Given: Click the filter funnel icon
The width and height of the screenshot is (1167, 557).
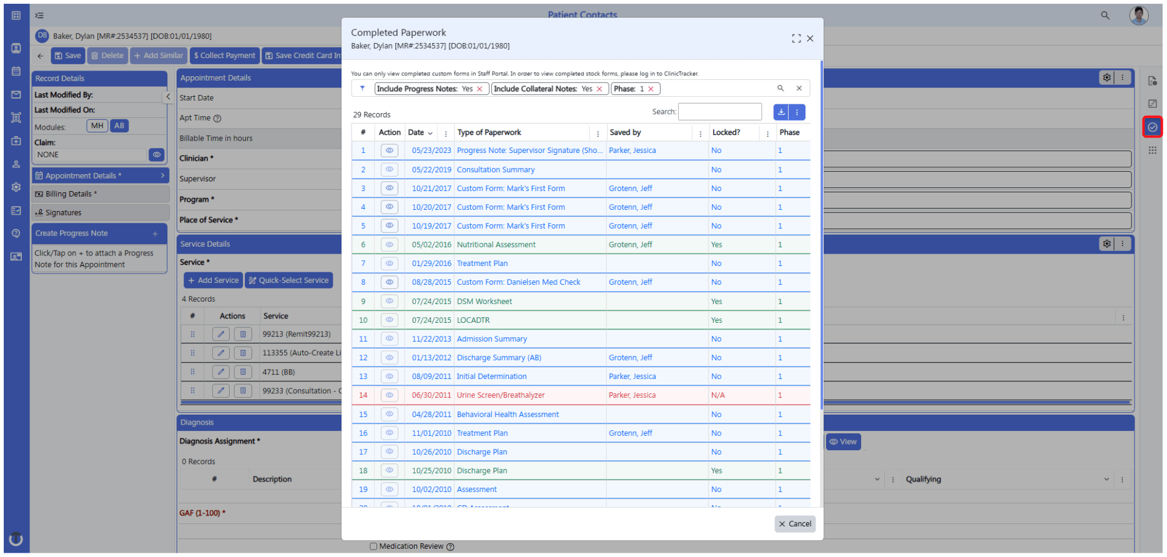Looking at the screenshot, I should coord(362,89).
